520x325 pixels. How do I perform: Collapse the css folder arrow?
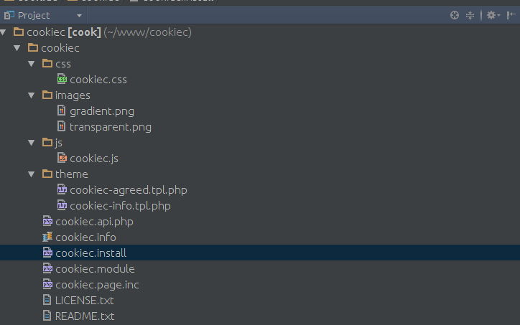[x=32, y=64]
